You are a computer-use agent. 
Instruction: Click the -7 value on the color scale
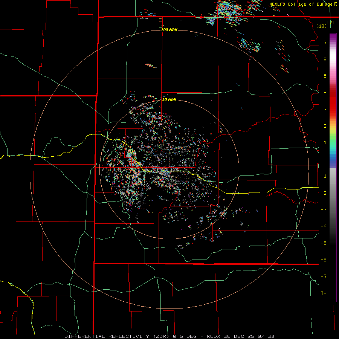[324, 276]
